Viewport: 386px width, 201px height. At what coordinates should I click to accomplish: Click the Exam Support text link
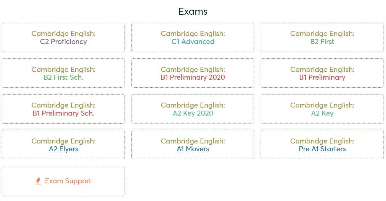(68, 181)
